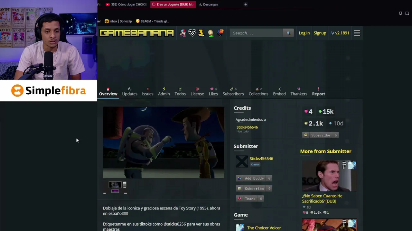Open the Friday Night Funkin' game icon

click(183, 33)
